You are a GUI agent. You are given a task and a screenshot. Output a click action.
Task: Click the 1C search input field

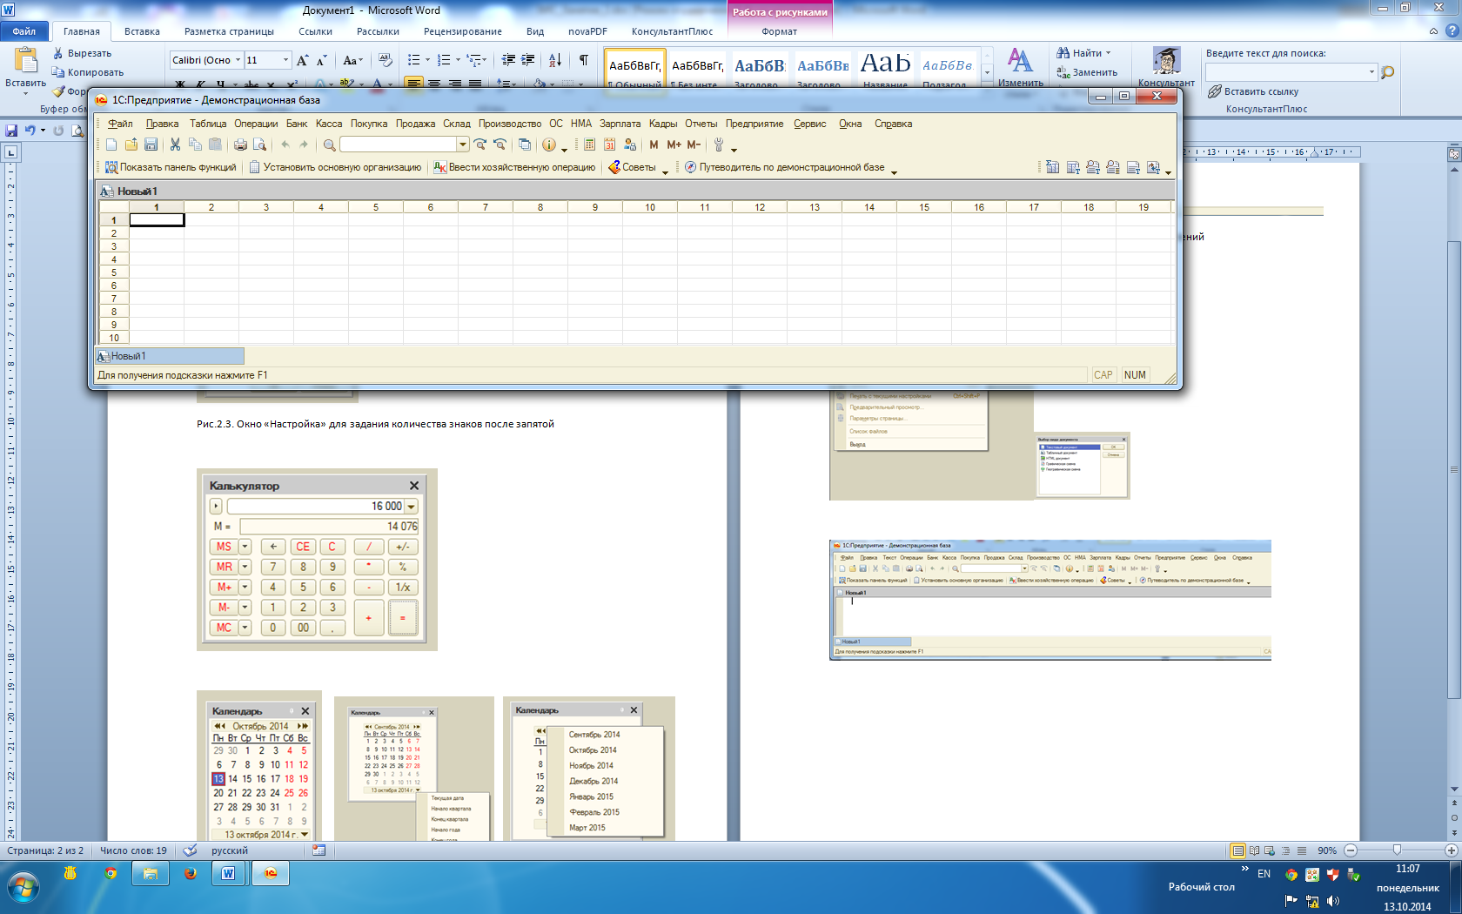point(398,144)
